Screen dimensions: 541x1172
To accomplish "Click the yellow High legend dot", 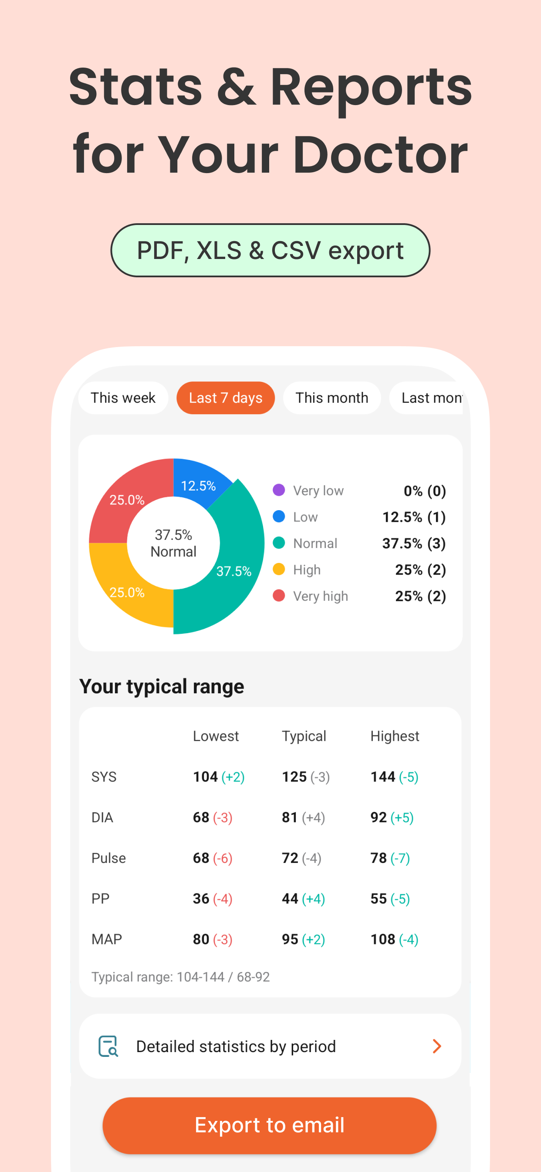I will point(279,569).
